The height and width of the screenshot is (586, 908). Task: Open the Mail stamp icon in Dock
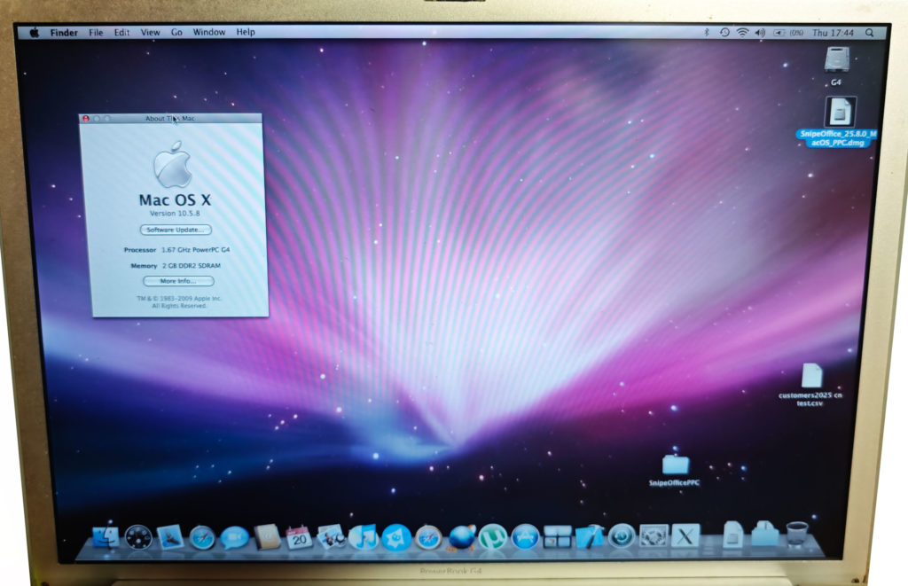click(170, 536)
